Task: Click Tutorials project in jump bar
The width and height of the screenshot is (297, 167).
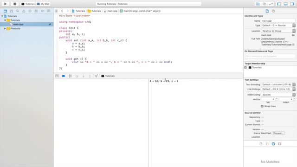Action: [x=78, y=11]
